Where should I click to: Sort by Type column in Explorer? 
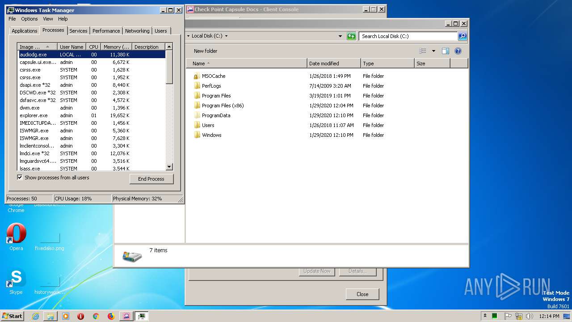pyautogui.click(x=387, y=64)
